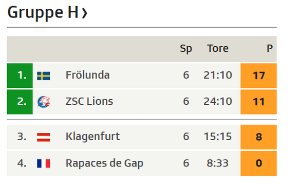Select the ZSC Lions team name
299x189 pixels.
(89, 101)
